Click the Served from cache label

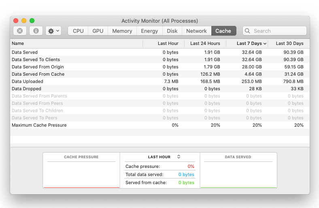coord(146,183)
